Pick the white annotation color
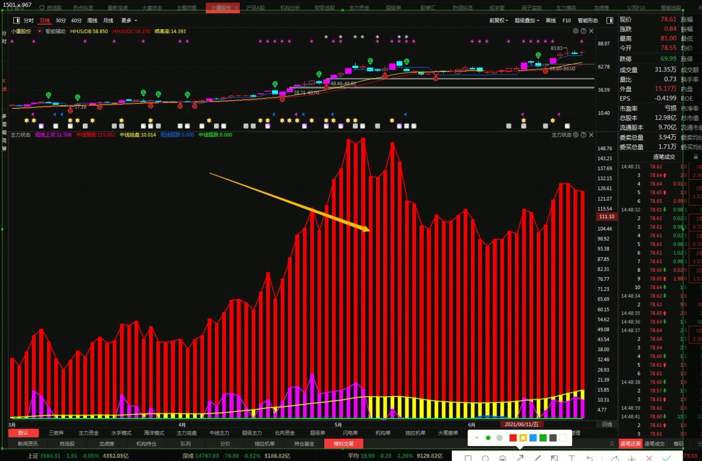Viewport: 702px width, 461px height. tap(563, 438)
